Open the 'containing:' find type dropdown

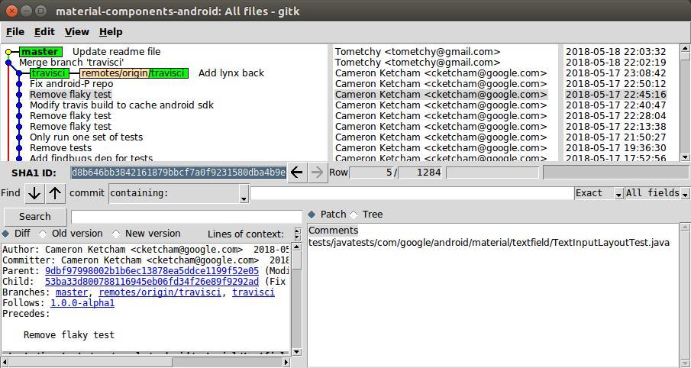[179, 194]
